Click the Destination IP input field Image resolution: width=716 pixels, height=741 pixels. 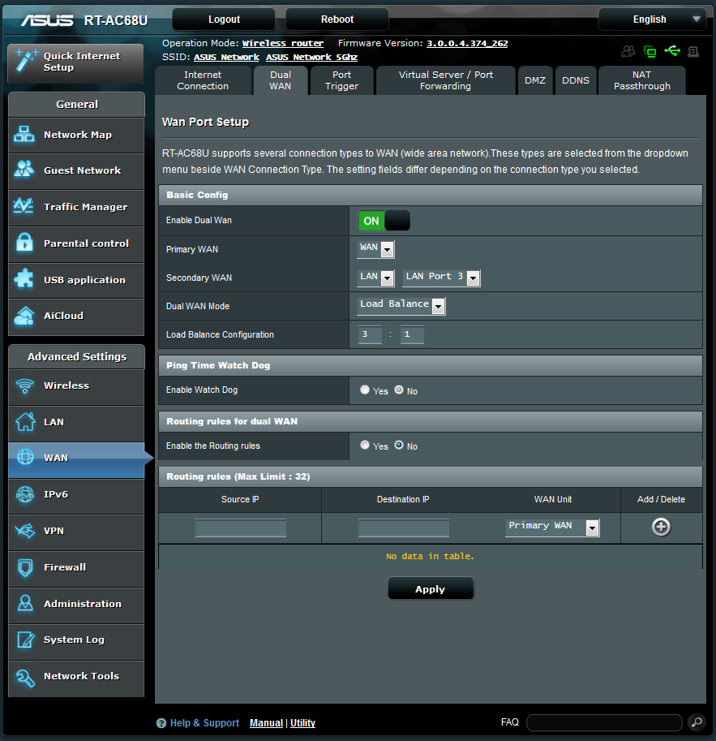403,528
